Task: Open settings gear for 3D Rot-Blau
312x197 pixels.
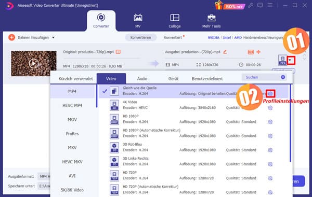Action: click(270, 150)
